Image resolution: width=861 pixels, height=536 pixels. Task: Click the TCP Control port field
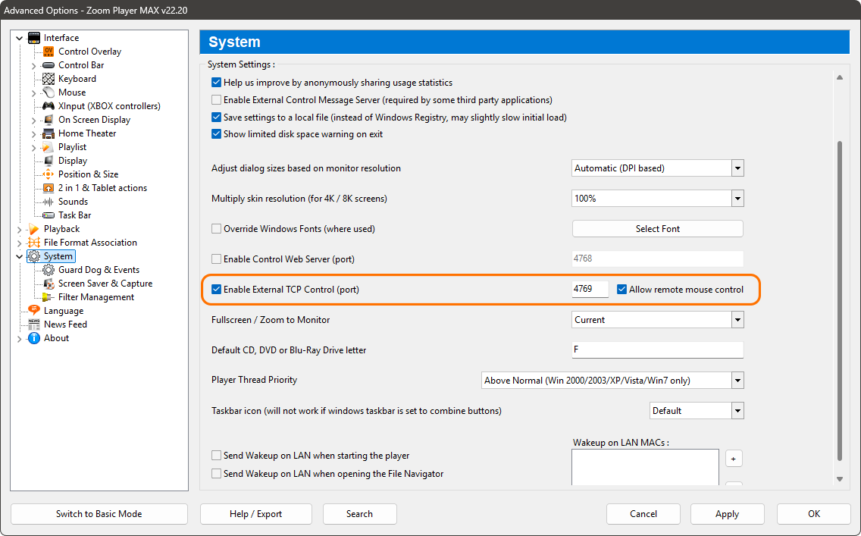(x=590, y=289)
